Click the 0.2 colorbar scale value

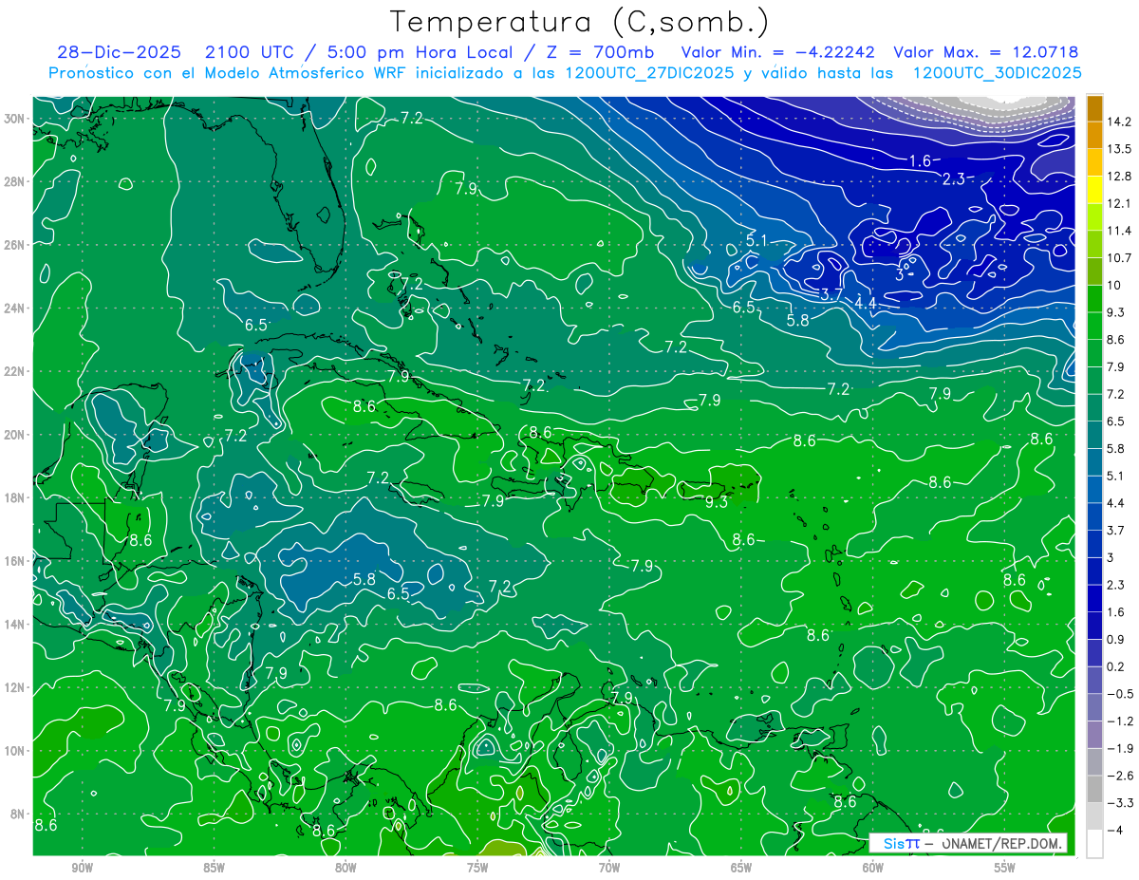point(1116,666)
